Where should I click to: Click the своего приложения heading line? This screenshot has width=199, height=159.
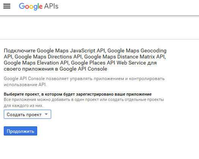click(55, 69)
